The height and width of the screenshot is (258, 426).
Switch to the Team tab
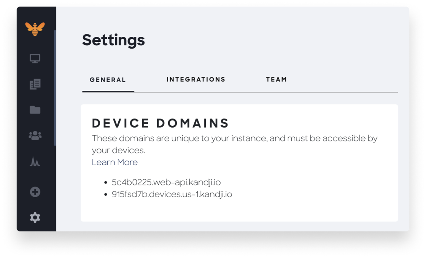coord(277,79)
